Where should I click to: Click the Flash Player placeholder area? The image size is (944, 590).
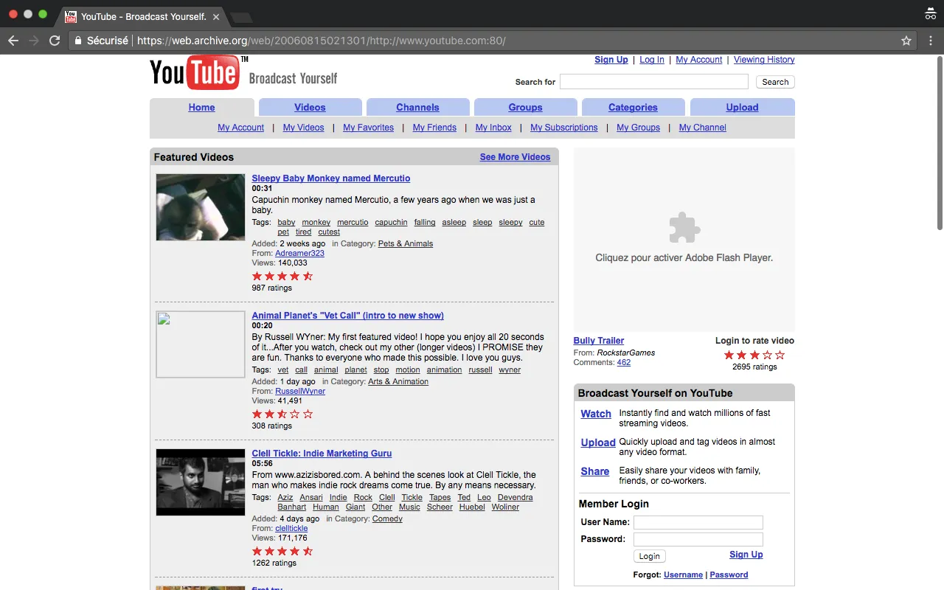684,240
